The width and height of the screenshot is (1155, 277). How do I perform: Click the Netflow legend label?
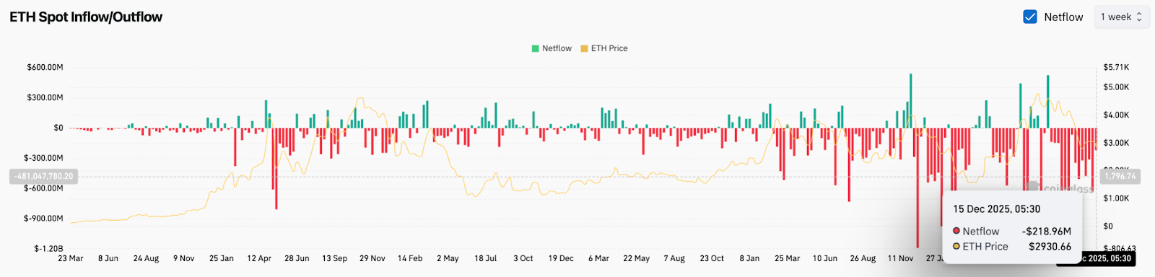pos(557,48)
